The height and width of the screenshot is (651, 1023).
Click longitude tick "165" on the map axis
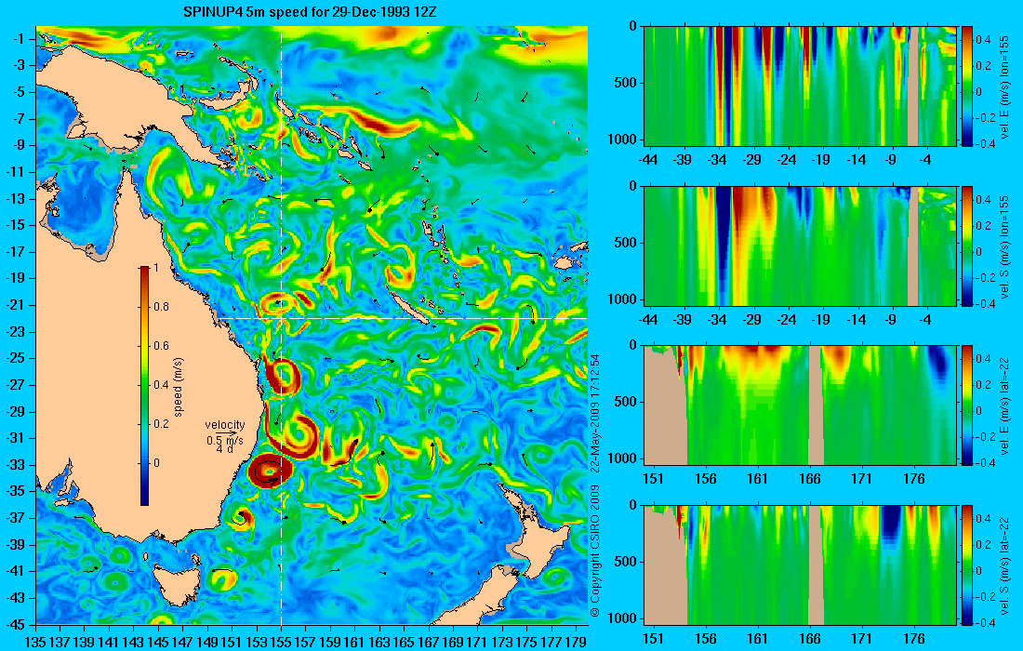point(404,642)
